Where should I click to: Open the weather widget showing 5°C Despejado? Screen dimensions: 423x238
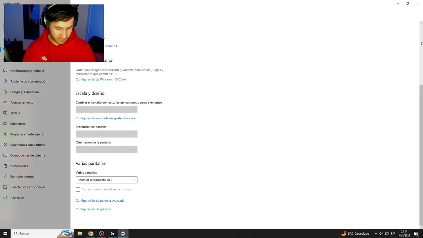[x=355, y=234]
